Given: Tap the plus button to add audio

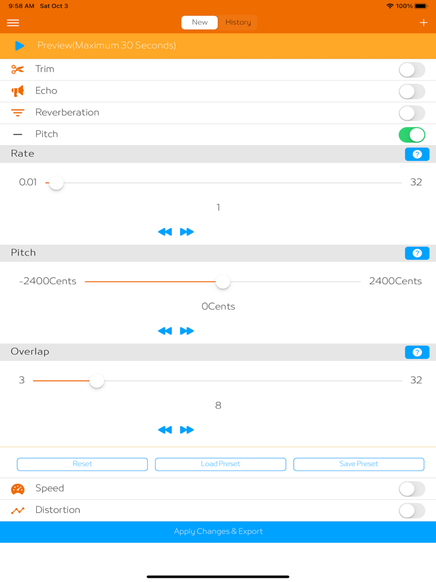Looking at the screenshot, I should [425, 23].
